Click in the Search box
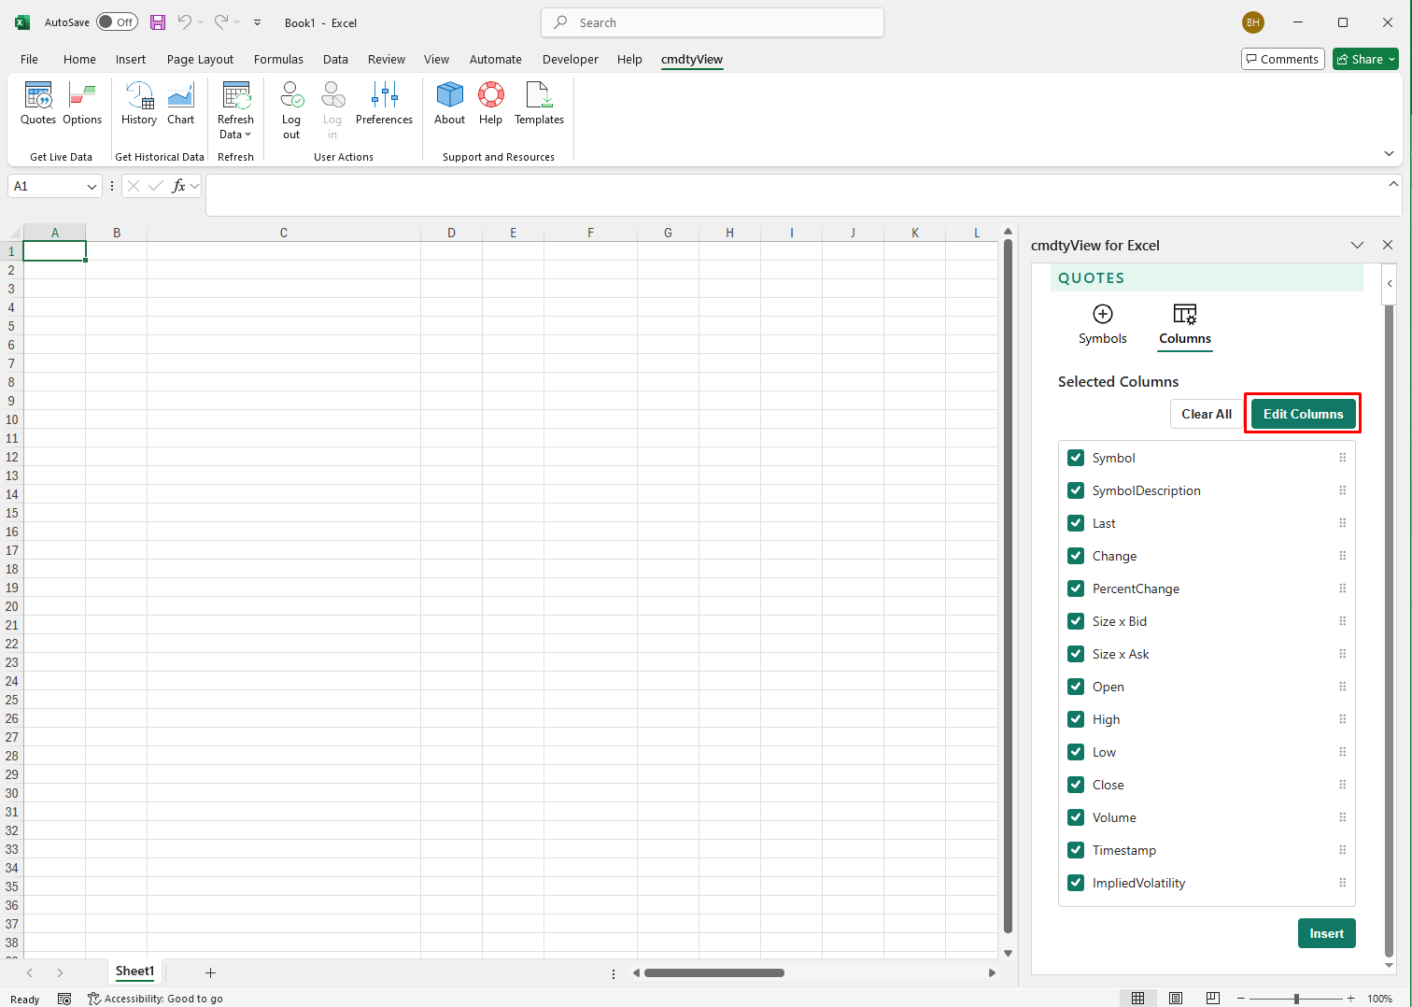The height and width of the screenshot is (1007, 1412). (x=713, y=22)
